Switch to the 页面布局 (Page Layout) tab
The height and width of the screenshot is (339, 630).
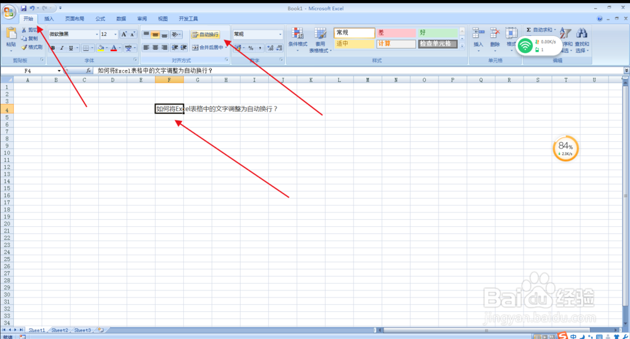point(75,19)
